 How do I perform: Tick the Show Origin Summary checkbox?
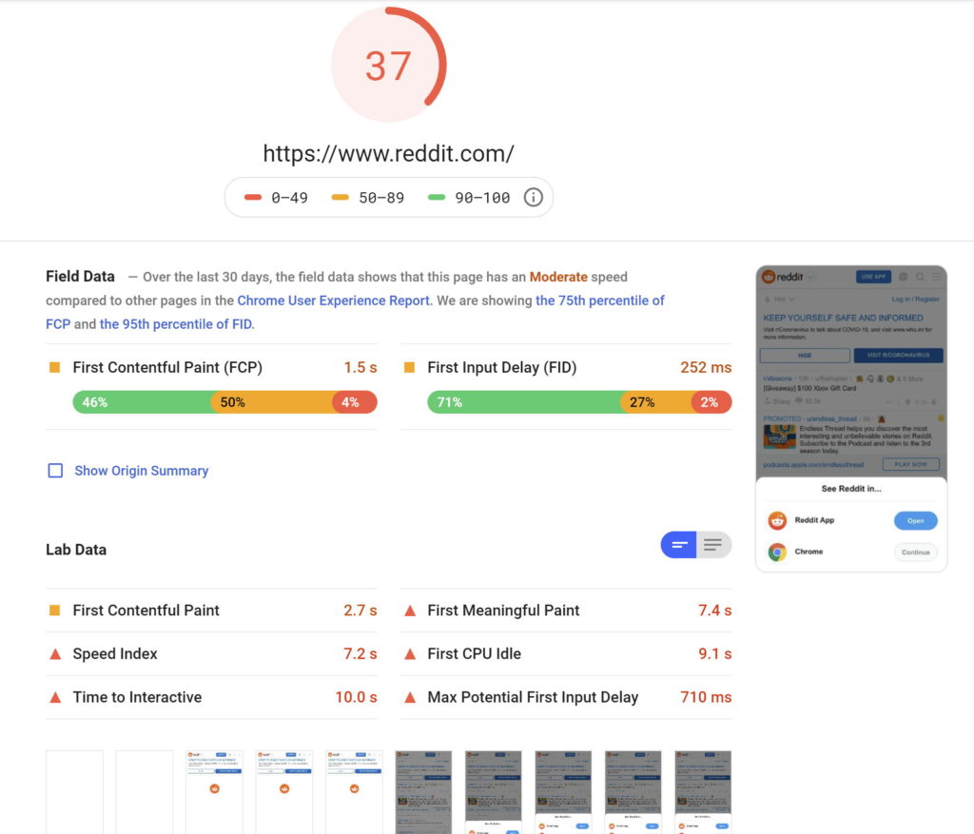pyautogui.click(x=55, y=471)
